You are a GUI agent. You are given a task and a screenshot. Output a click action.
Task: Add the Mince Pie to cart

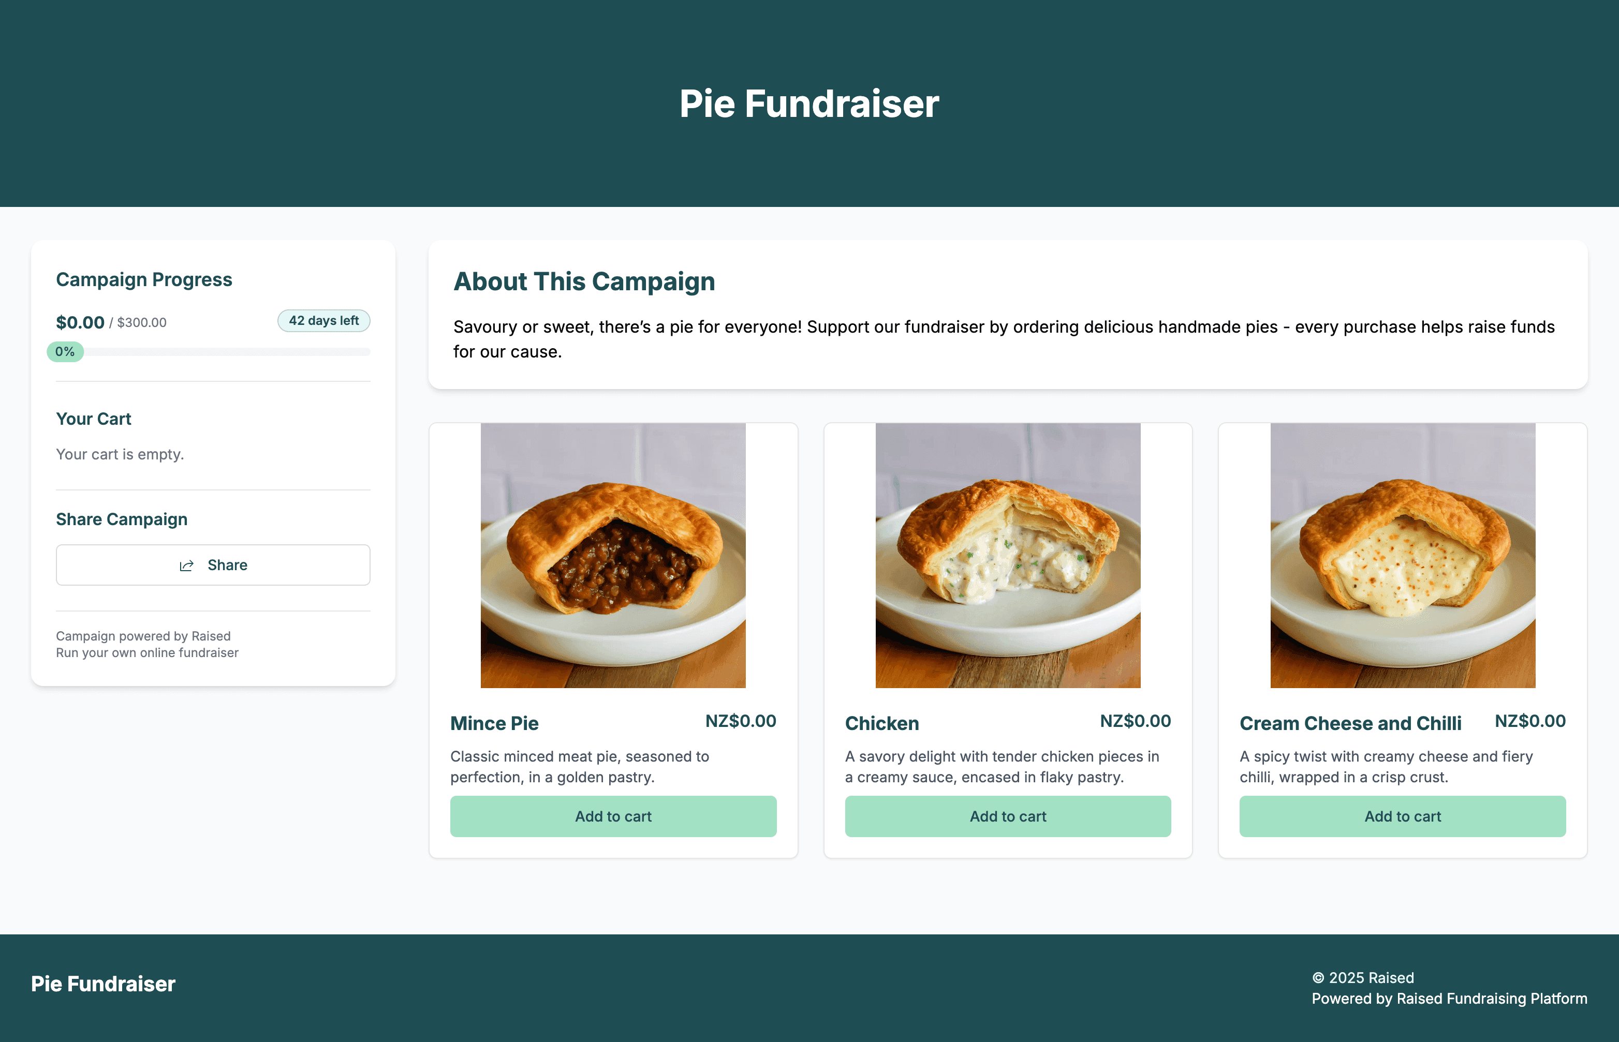coord(612,816)
